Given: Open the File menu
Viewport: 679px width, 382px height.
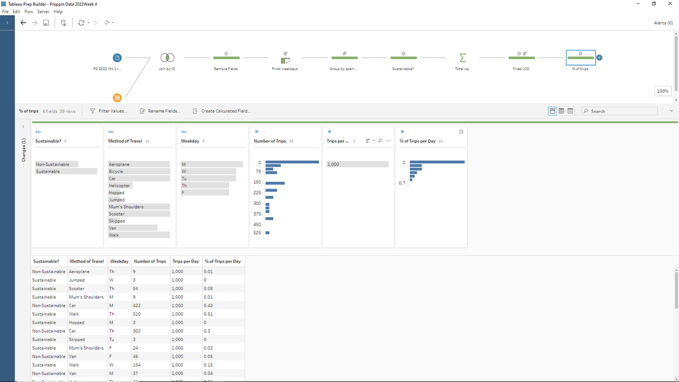Looking at the screenshot, I should 6,12.
